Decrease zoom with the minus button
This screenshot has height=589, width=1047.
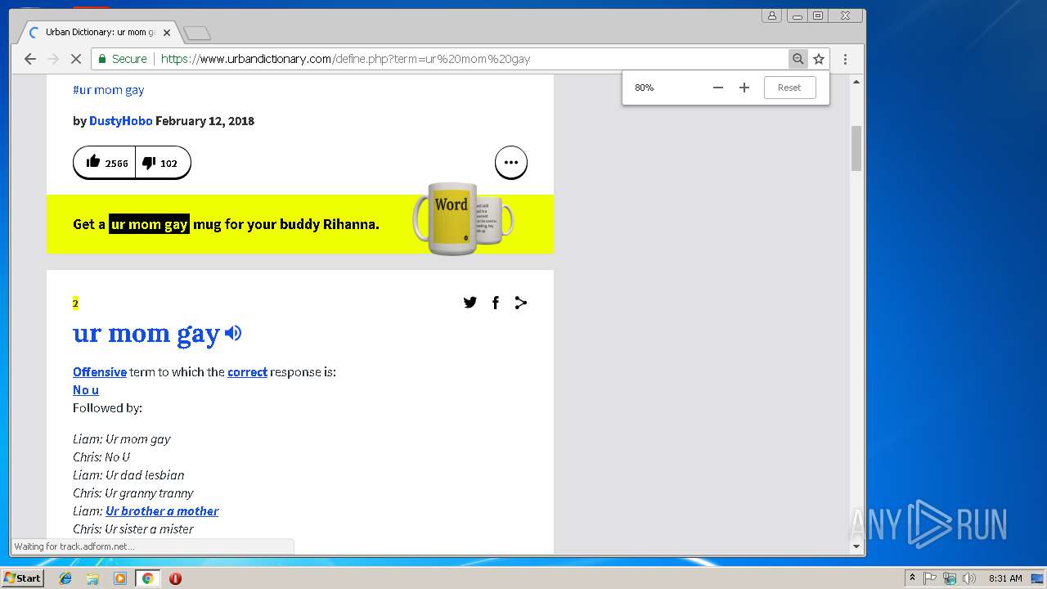coord(718,88)
